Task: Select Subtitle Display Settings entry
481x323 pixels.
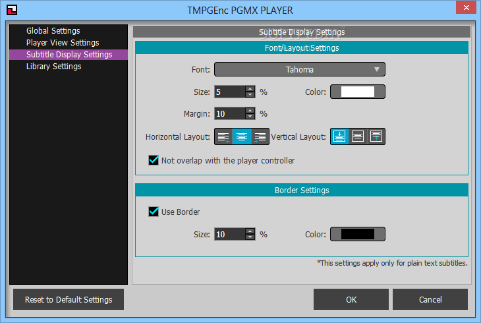Action: [69, 54]
